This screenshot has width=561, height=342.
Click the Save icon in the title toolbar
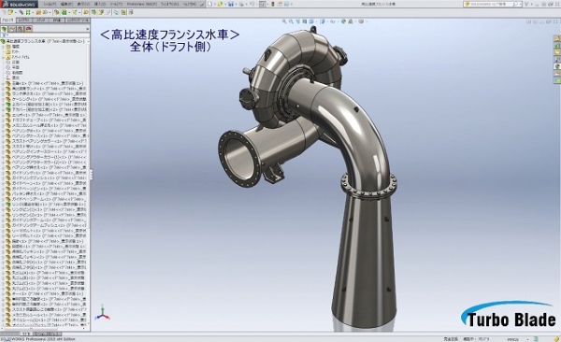[x=231, y=4]
